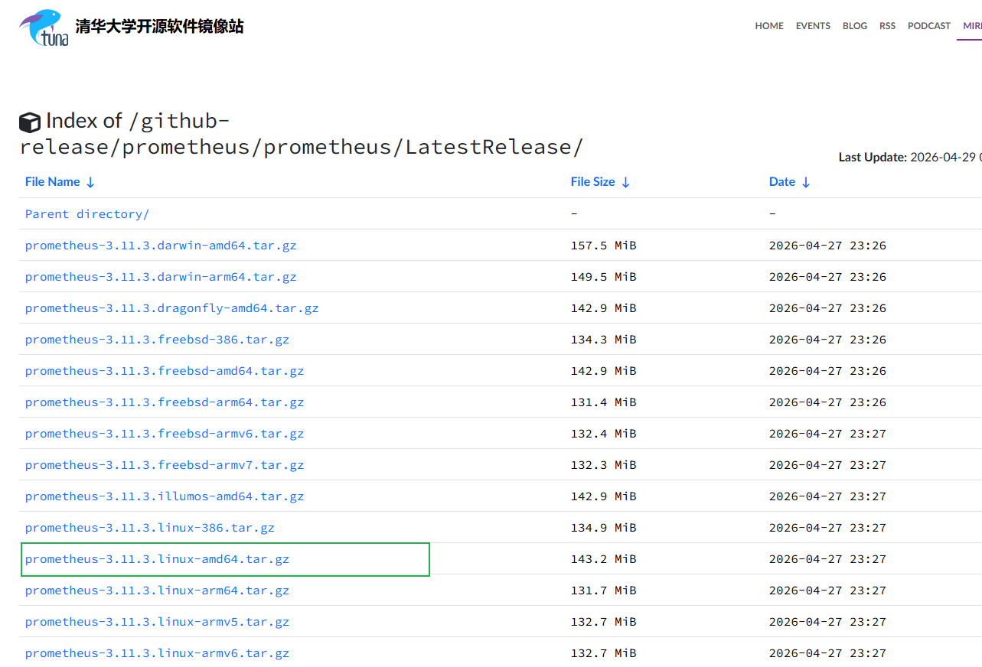
Task: Download prometheus-3.11.3.linux-armv5.tar.gz
Action: 157,622
